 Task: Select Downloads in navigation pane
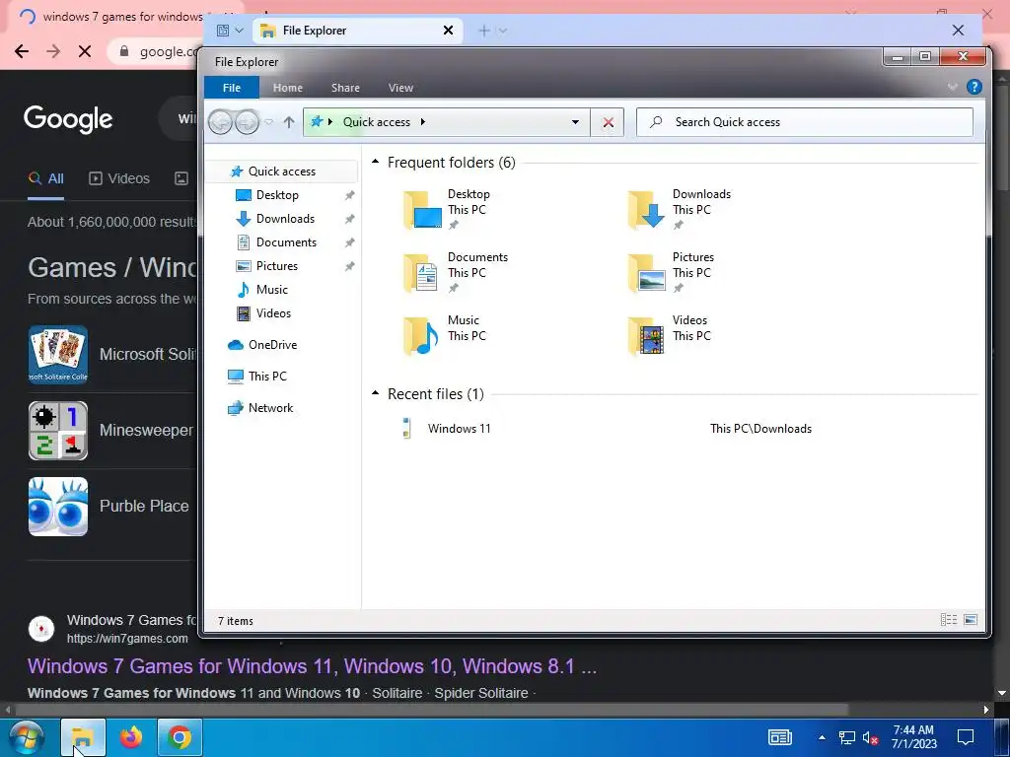click(285, 219)
